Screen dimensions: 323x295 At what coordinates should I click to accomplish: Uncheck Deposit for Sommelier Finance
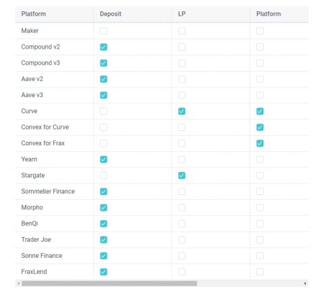[x=103, y=192]
